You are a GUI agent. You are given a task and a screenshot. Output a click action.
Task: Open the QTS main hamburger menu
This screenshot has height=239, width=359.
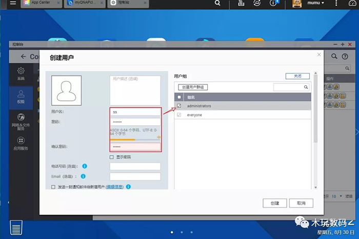click(x=13, y=3)
